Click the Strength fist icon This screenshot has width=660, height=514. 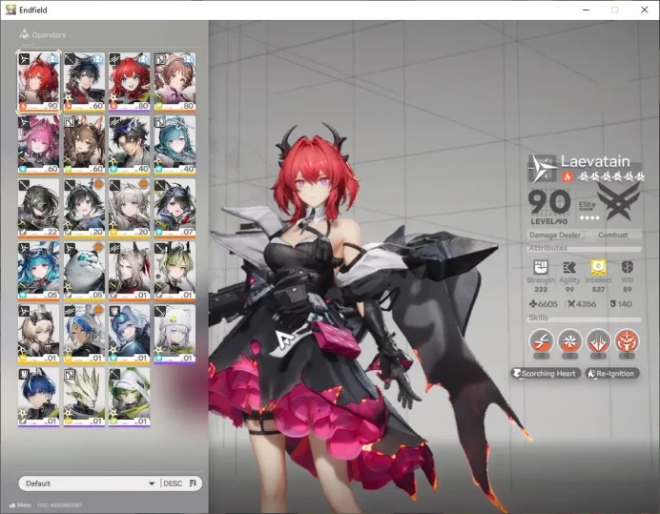[541, 267]
